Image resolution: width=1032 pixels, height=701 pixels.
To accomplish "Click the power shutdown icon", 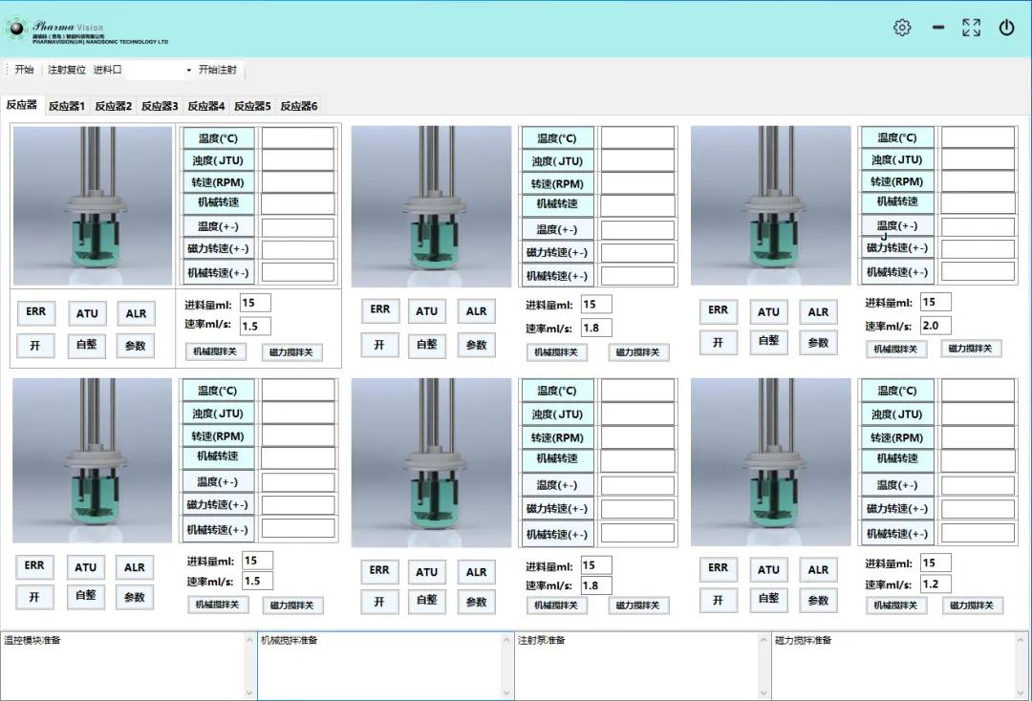I will point(1006,28).
